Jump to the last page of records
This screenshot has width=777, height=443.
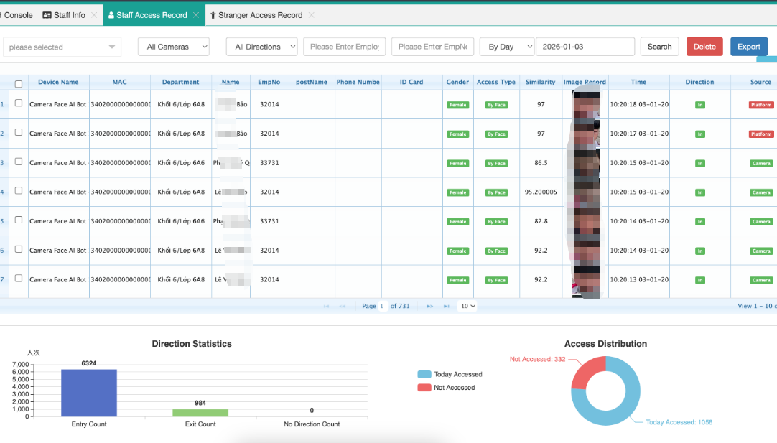[x=446, y=306]
